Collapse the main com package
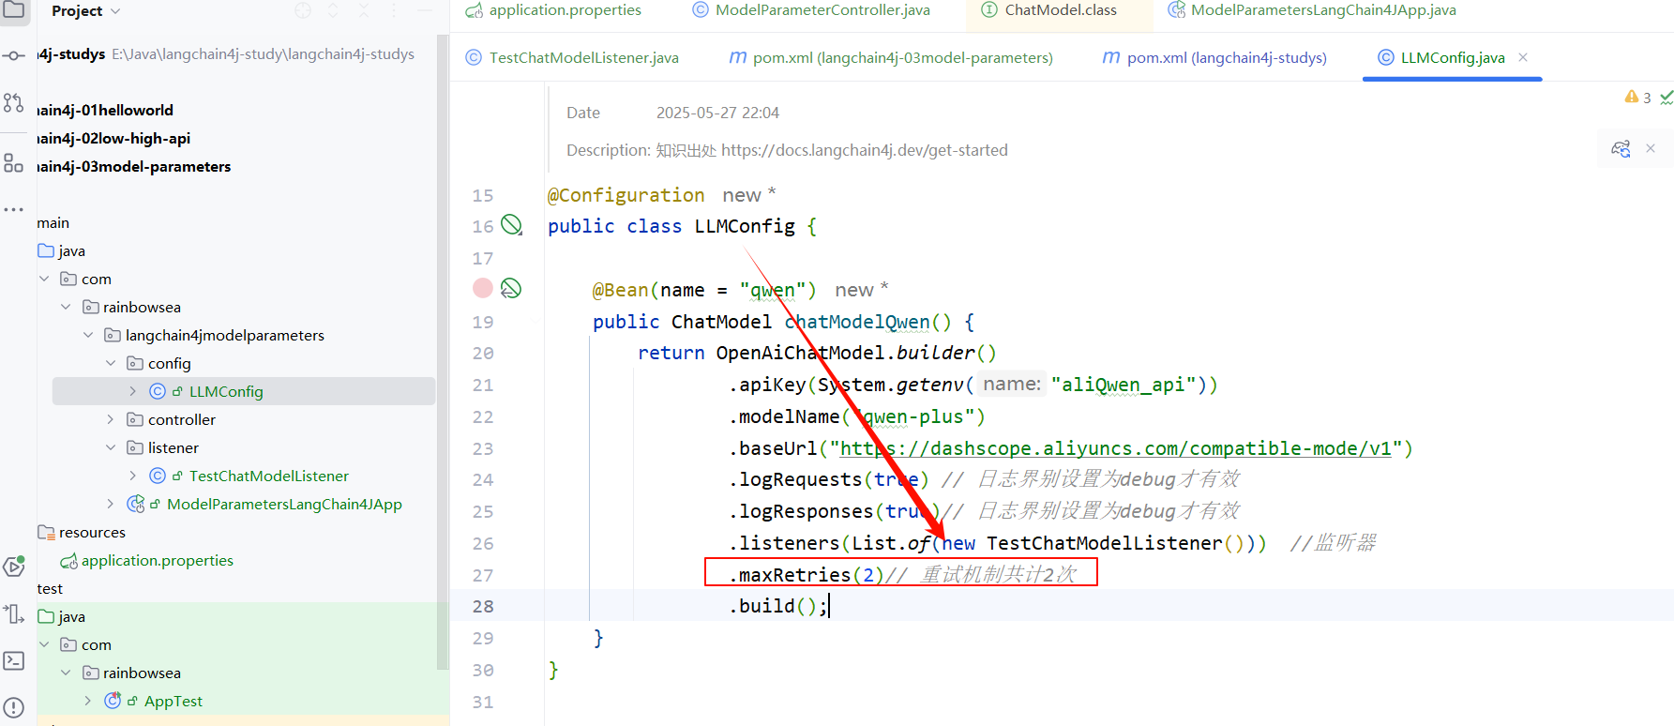 [x=44, y=279]
